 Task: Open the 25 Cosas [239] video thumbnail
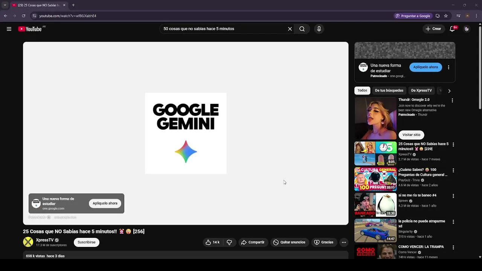tap(375, 154)
